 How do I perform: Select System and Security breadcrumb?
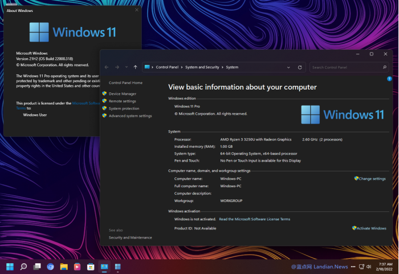(202, 67)
